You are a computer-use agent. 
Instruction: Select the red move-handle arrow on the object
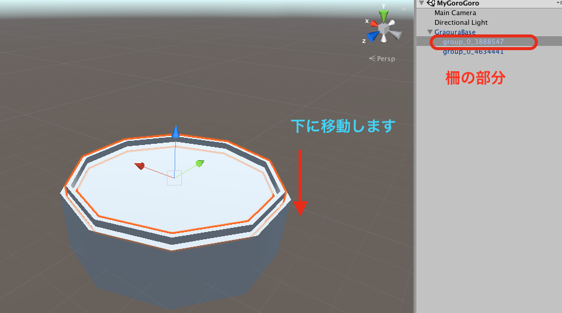tap(140, 166)
